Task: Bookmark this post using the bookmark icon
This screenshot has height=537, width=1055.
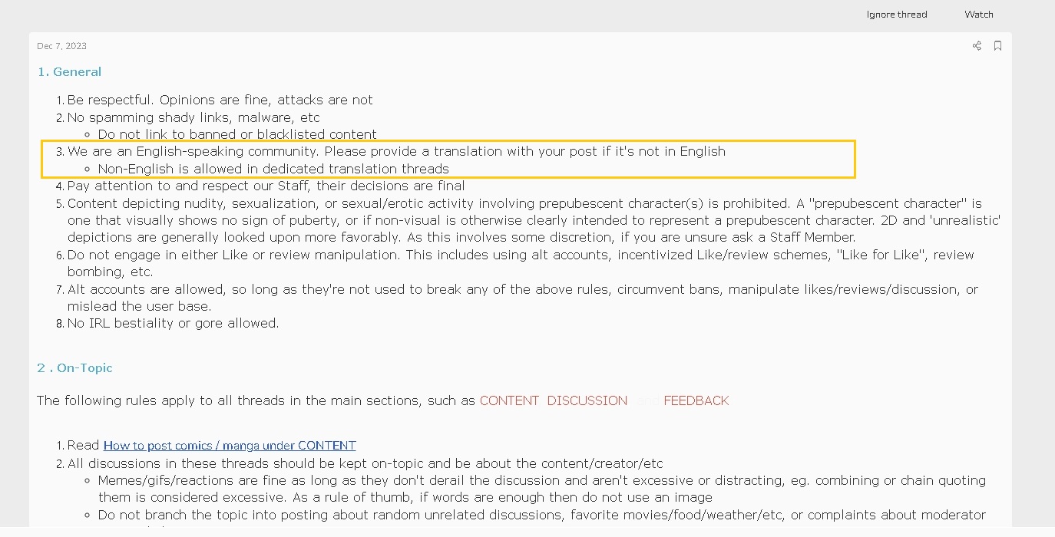Action: (997, 46)
